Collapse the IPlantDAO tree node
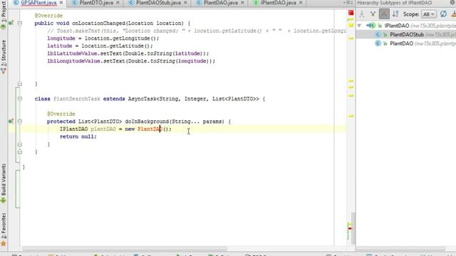 click(359, 26)
